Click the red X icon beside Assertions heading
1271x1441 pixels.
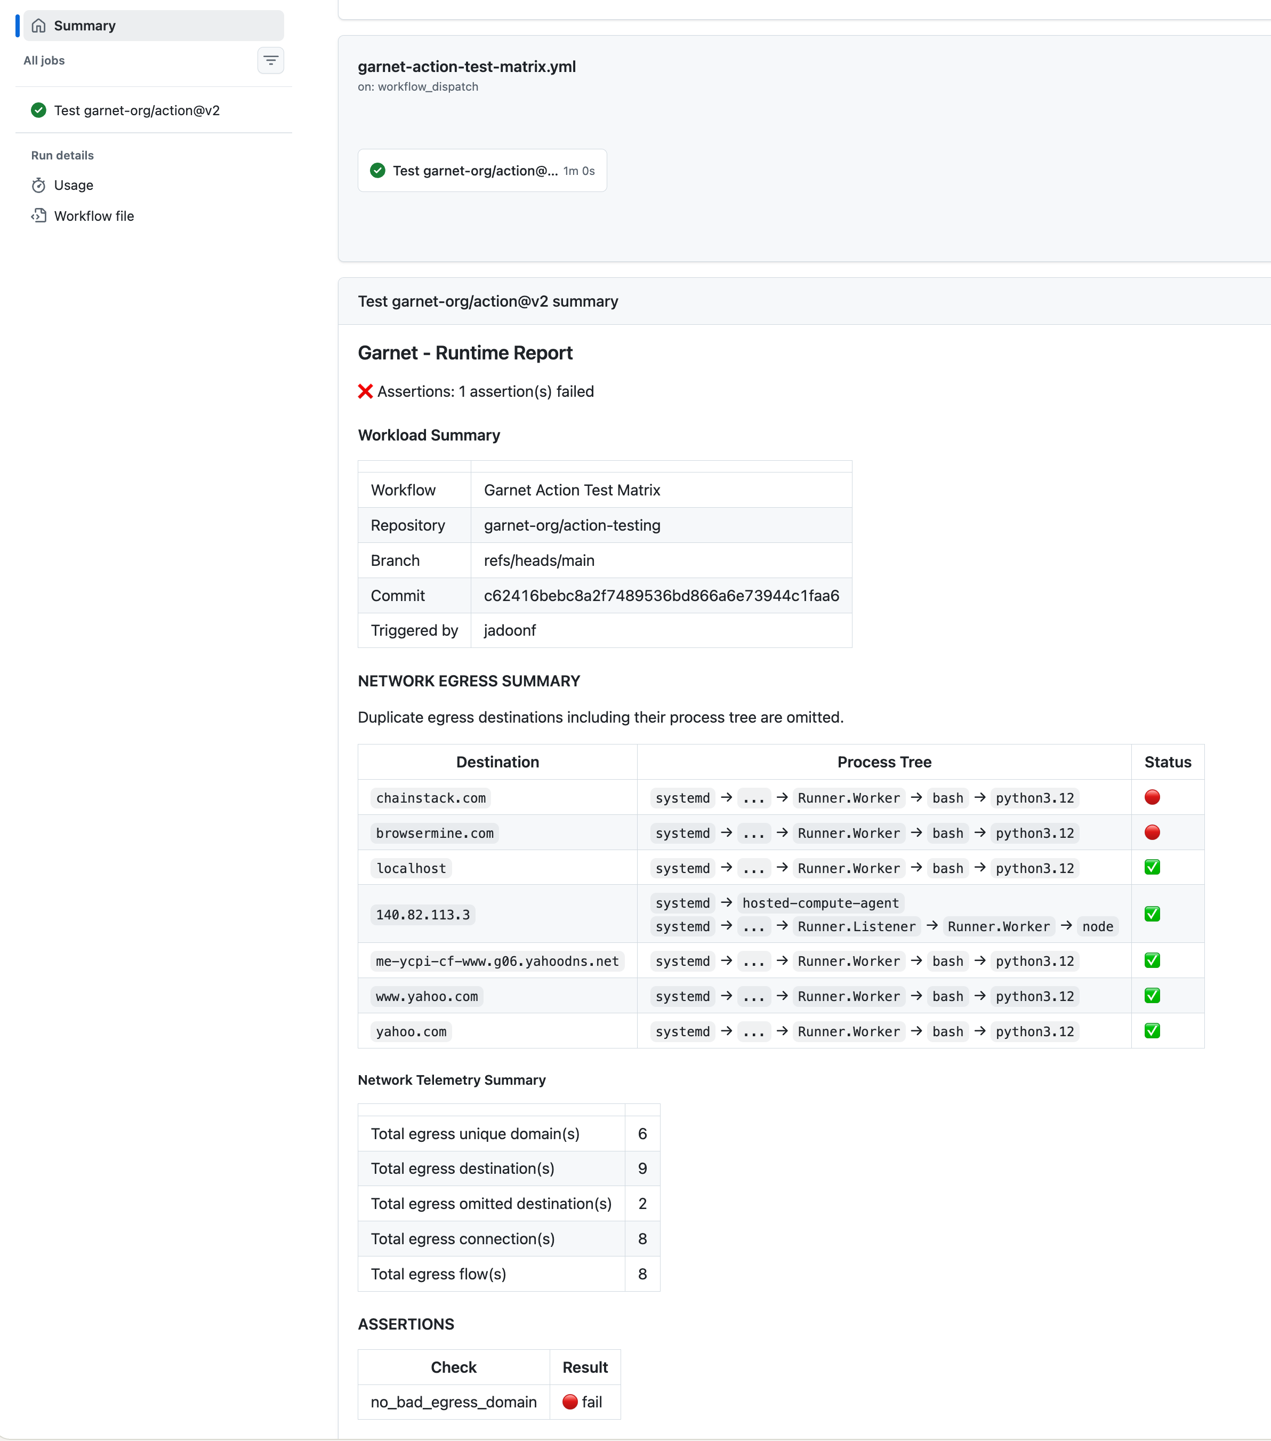[365, 391]
